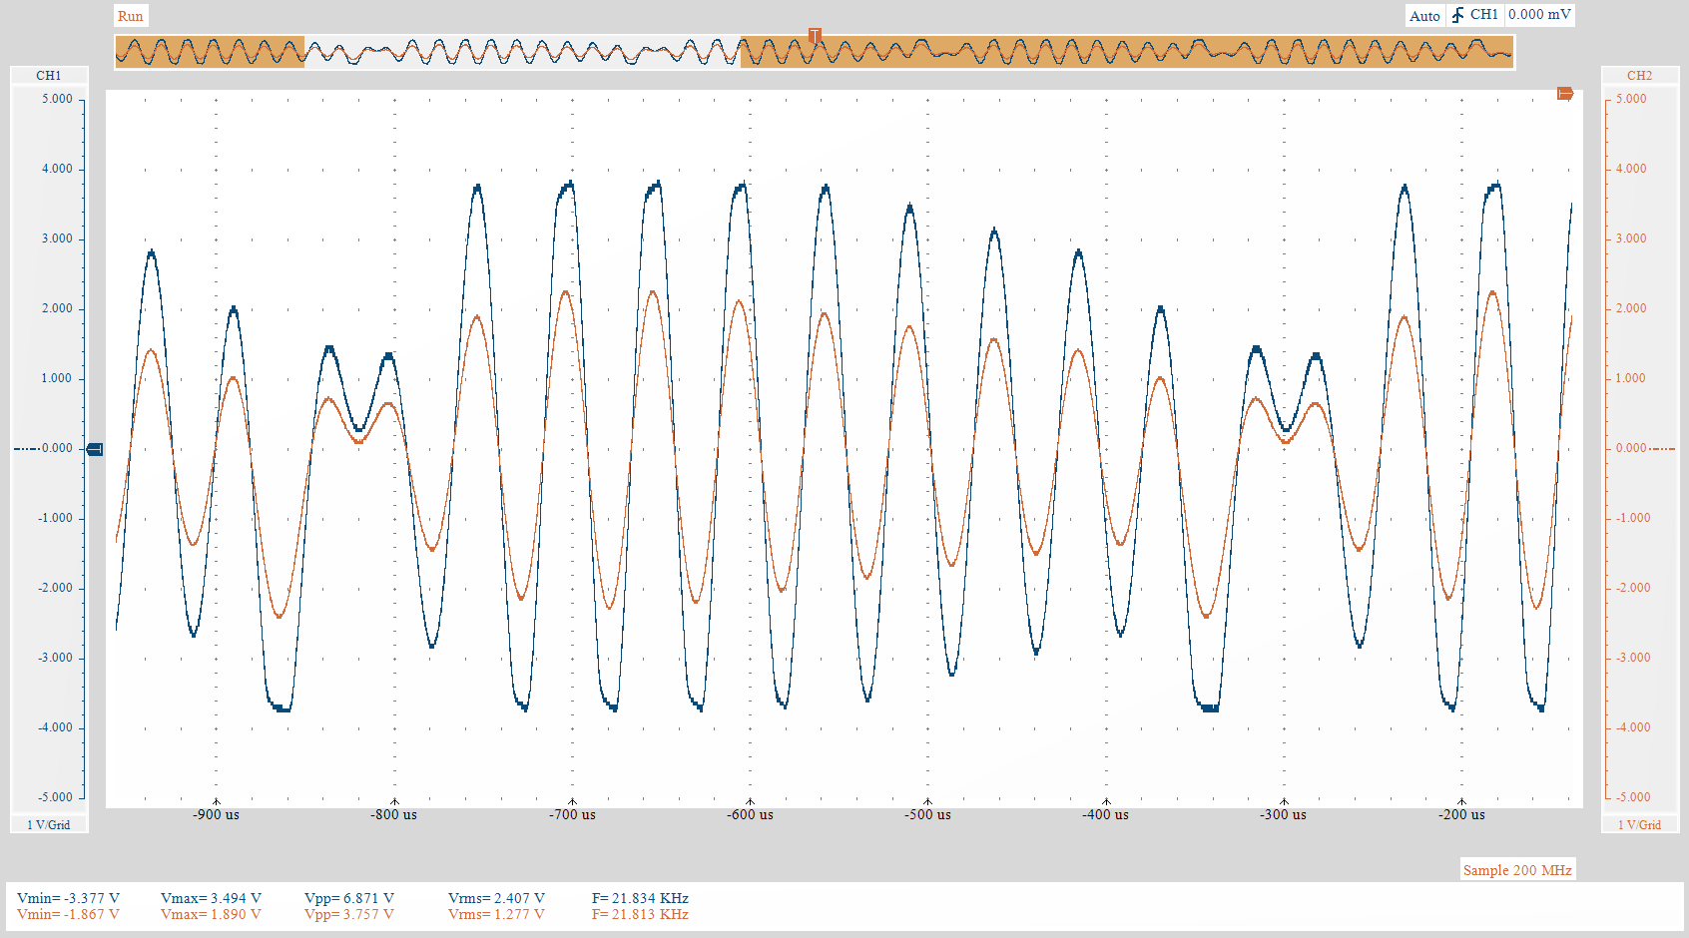Click the -800 us time axis label
This screenshot has height=938, width=1689.
point(394,815)
